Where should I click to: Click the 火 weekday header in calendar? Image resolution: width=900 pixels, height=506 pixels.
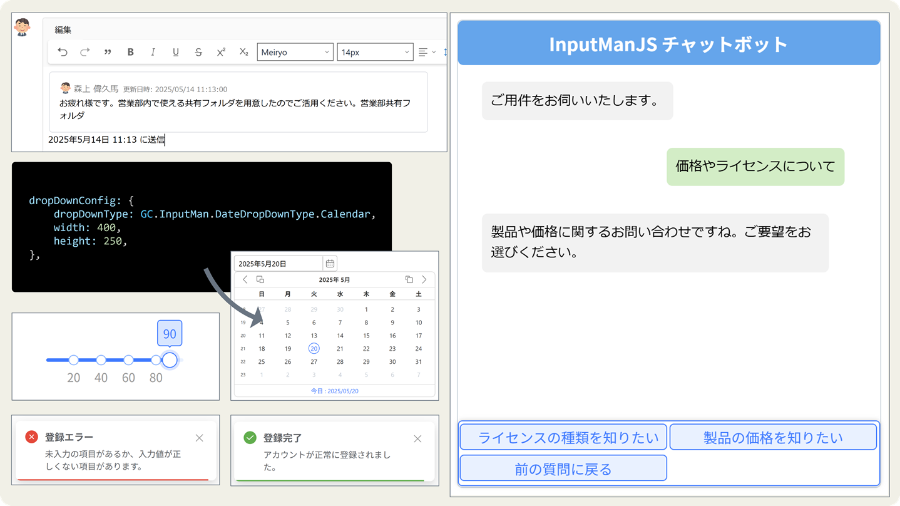tap(314, 294)
